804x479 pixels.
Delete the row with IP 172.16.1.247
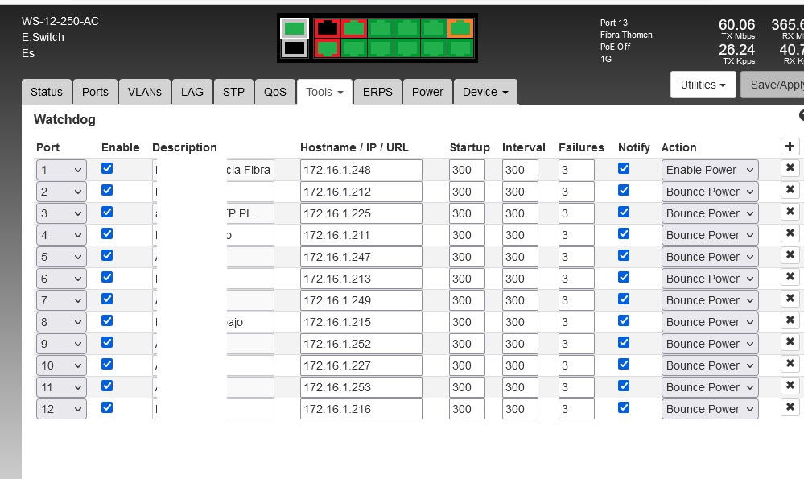point(790,255)
